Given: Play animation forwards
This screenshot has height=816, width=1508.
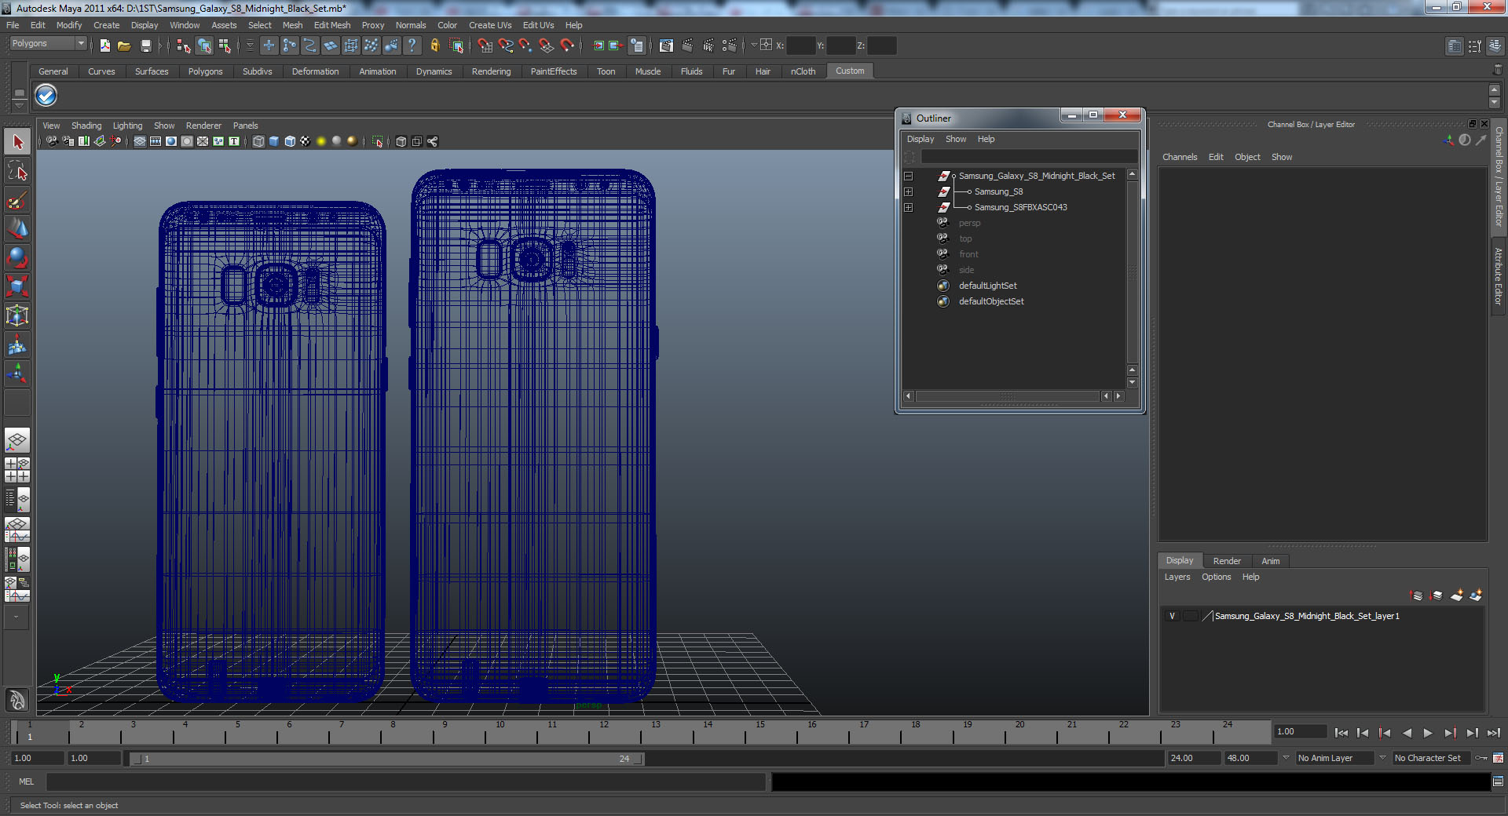Looking at the screenshot, I should [1428, 733].
